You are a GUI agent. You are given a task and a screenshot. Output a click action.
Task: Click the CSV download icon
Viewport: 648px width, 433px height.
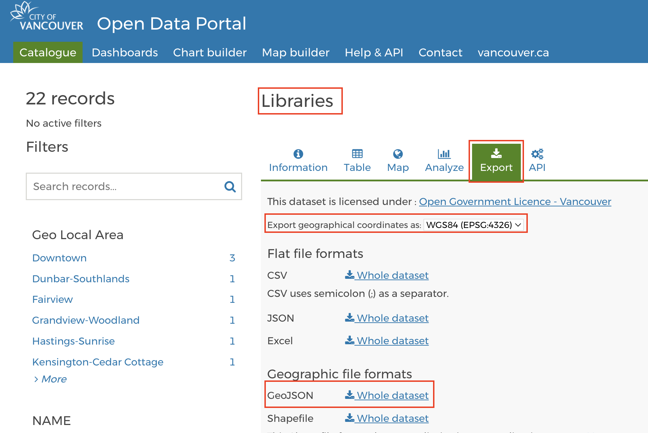[349, 275]
